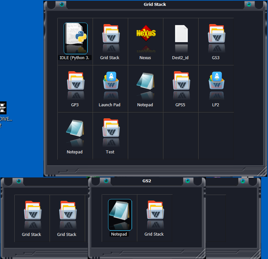Viewport: 268px width, 259px height.
Task: Open the IDLE (Python 3. shortcut
Action: [76, 38]
